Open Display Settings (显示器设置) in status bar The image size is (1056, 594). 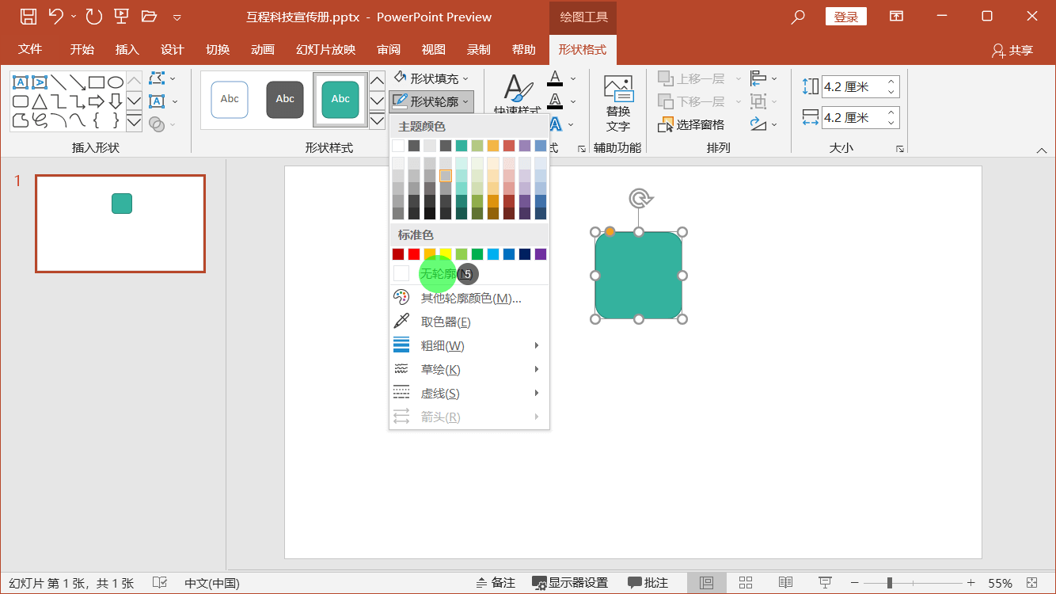click(570, 583)
